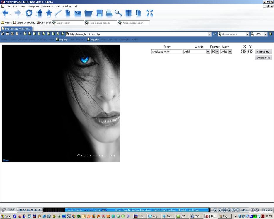274x219 pixels.
Task: Open the Mail menu
Action: click(x=58, y=6)
